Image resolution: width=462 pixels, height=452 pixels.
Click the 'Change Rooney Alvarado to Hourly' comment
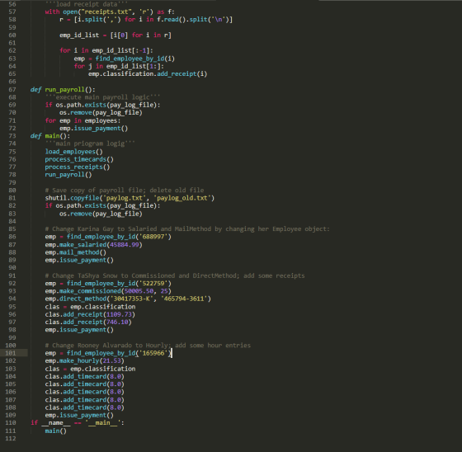[148, 345]
